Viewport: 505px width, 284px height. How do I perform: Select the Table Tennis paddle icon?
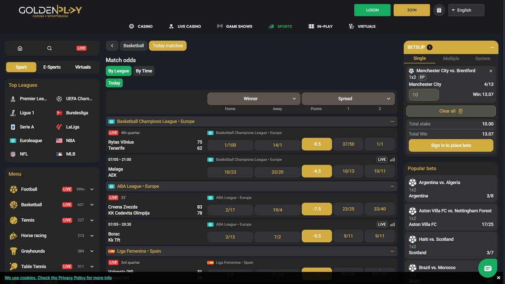click(x=13, y=266)
